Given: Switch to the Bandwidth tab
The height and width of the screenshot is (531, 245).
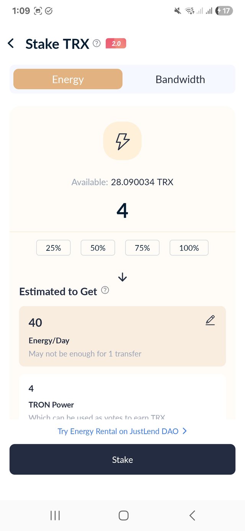Looking at the screenshot, I should 180,79.
